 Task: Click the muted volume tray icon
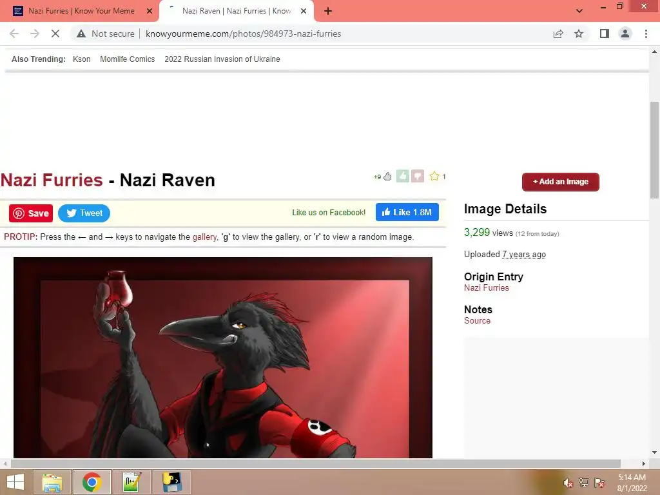(x=568, y=483)
